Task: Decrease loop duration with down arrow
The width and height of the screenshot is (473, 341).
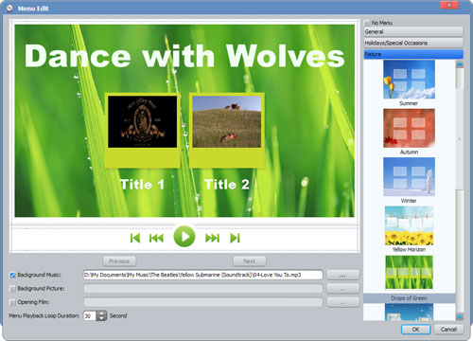Action: [x=101, y=318]
